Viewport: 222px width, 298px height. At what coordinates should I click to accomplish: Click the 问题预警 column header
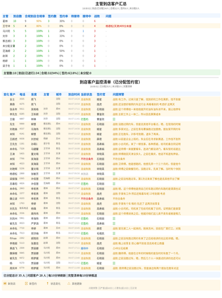(118, 94)
